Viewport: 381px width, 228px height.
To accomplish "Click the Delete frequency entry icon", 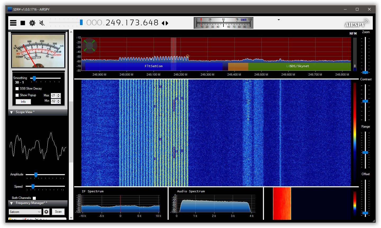I will (x=37, y=219).
